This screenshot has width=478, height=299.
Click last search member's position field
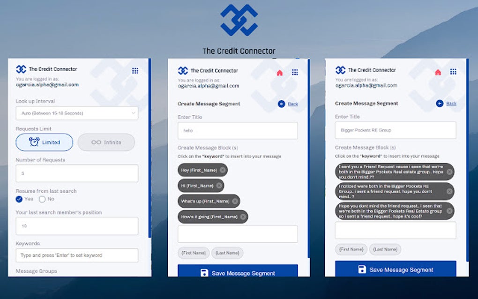pos(77,226)
